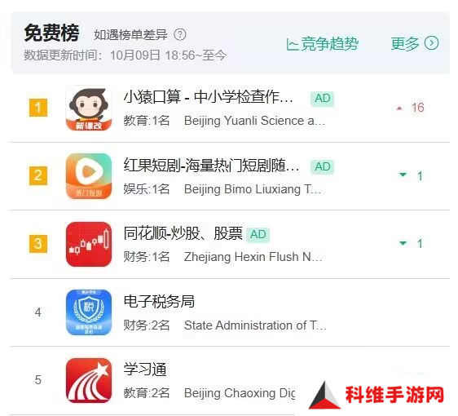The height and width of the screenshot is (416, 458).
Task: Open the 学习通 app title
Action: [x=145, y=370]
